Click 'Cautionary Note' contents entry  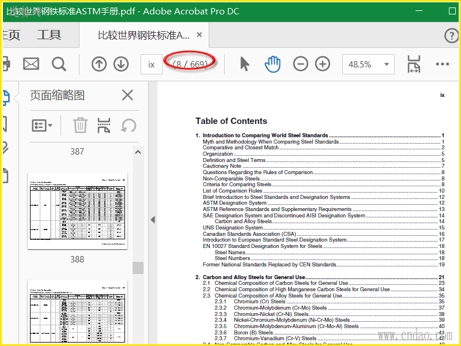click(x=323, y=166)
